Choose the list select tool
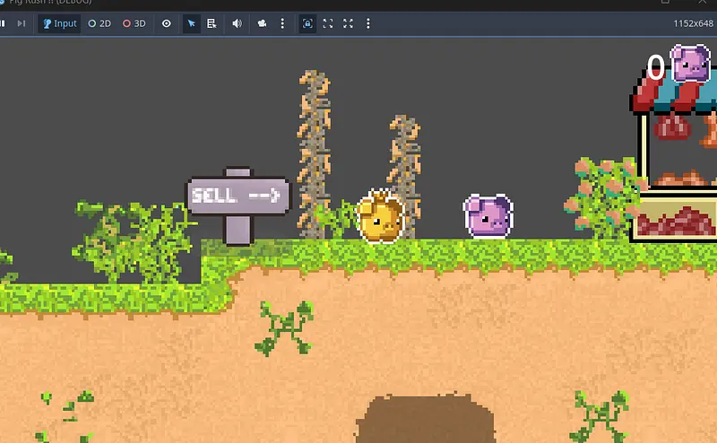Screen dimensions: 717x443 (212, 23)
